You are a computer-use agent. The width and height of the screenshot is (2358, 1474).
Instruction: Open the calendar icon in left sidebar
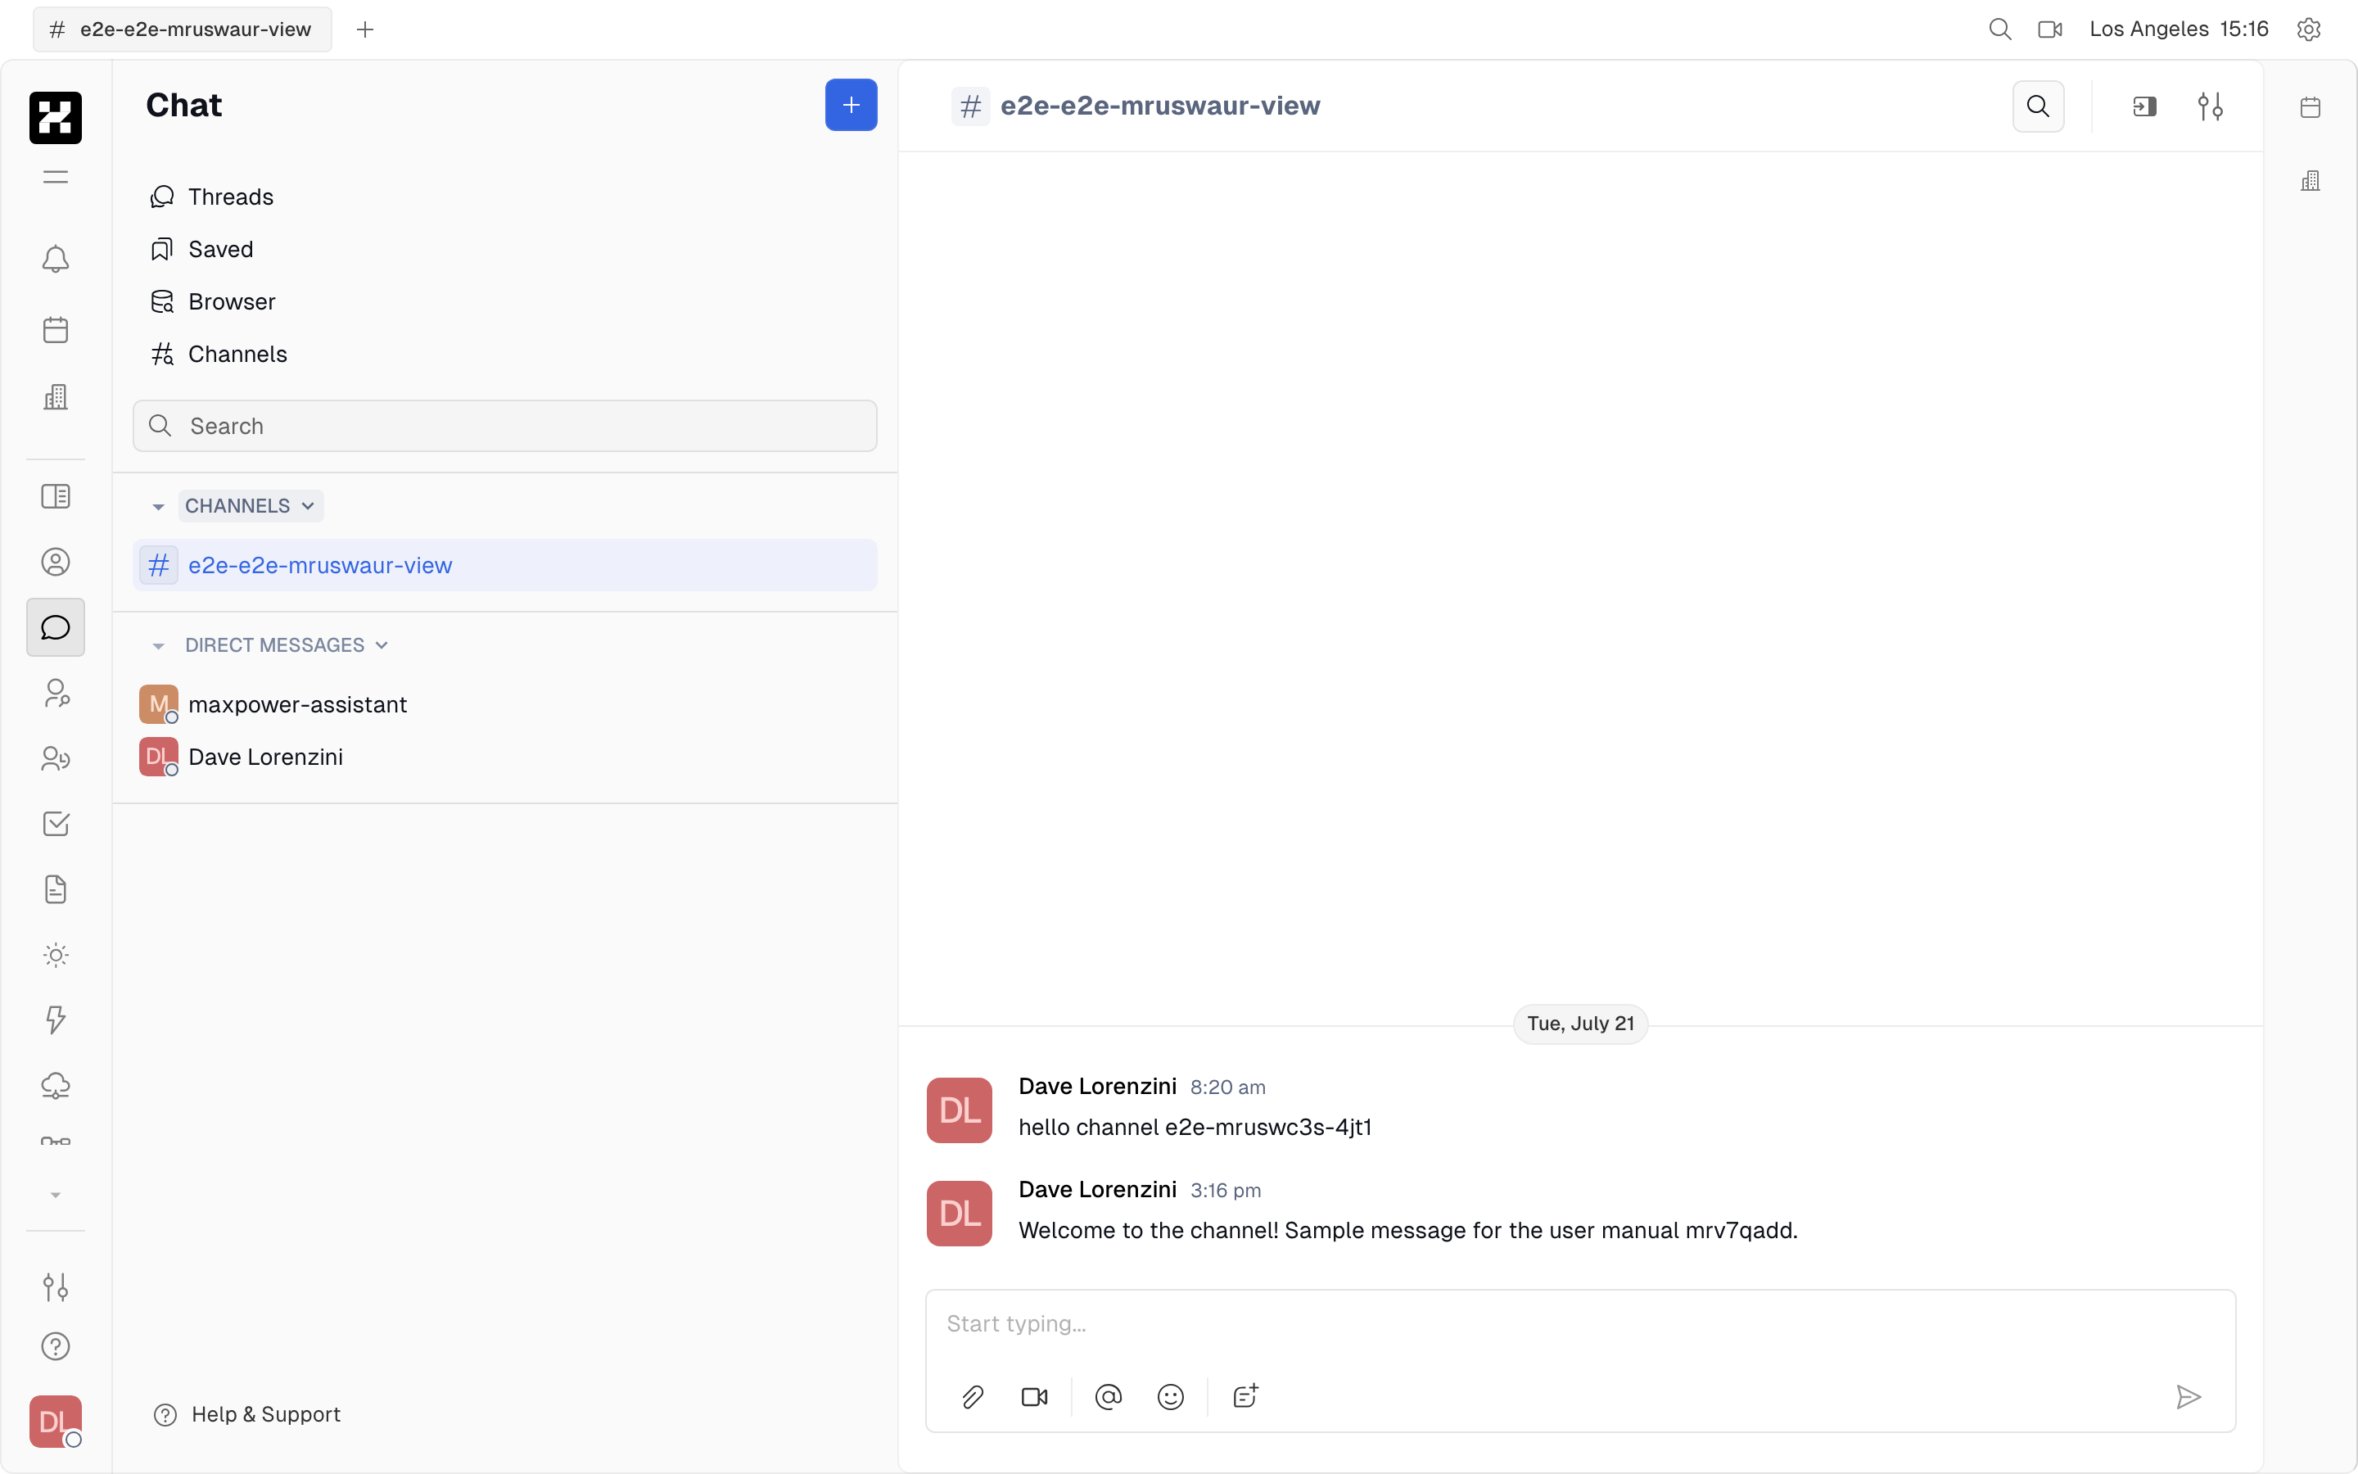click(56, 329)
